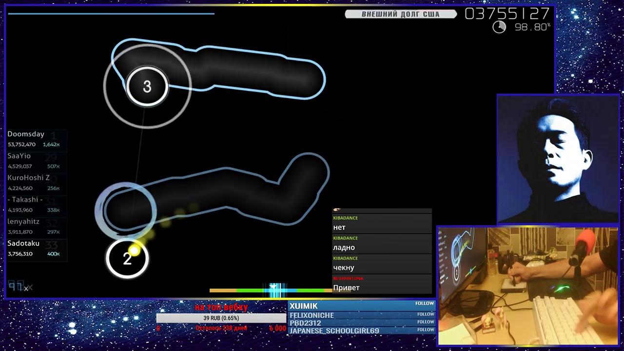Click chat message ладно
Image resolution: width=624 pixels, height=351 pixels.
344,248
